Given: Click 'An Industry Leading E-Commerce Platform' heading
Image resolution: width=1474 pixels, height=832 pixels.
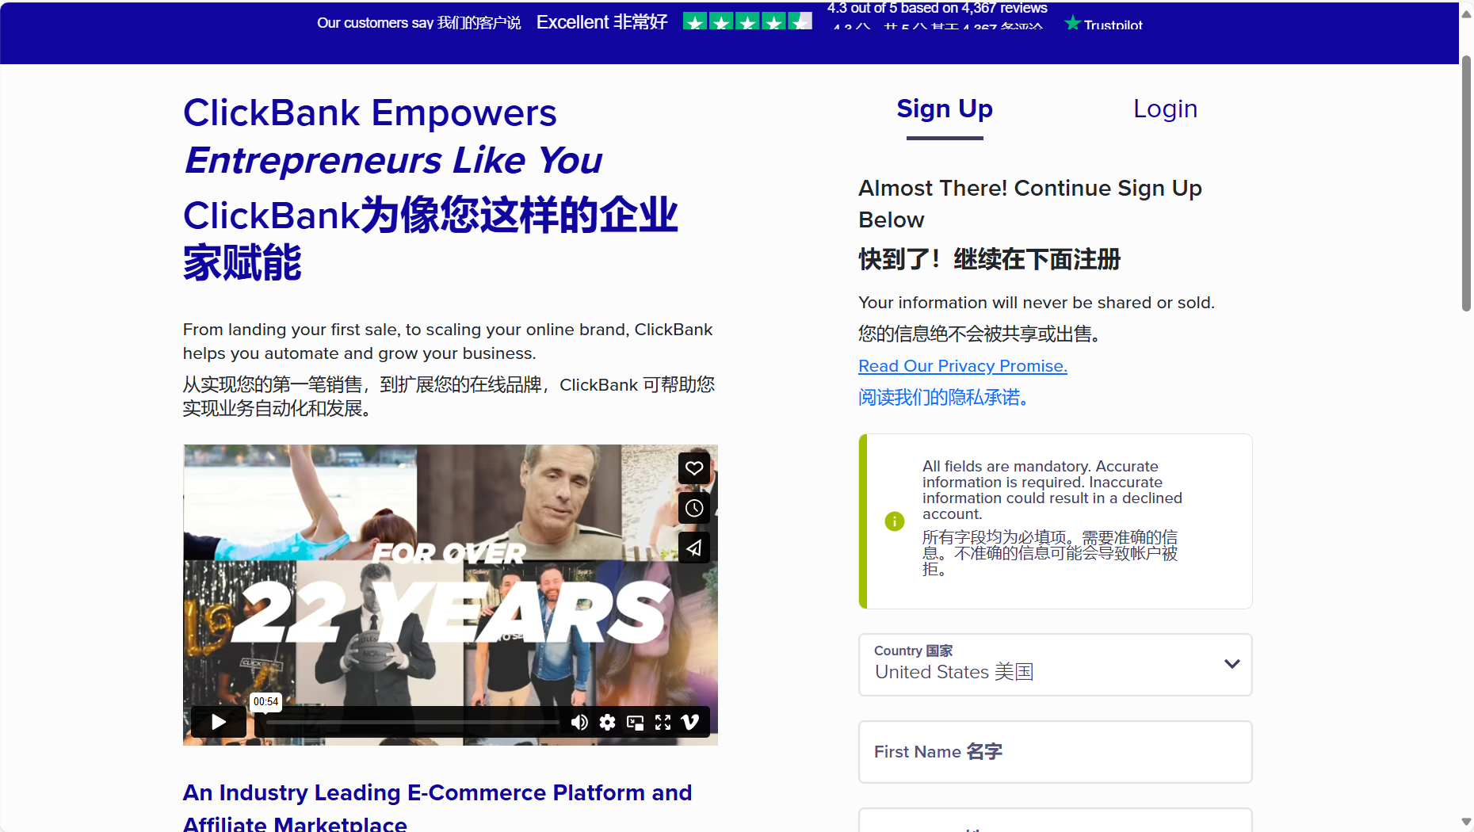Looking at the screenshot, I should (437, 807).
